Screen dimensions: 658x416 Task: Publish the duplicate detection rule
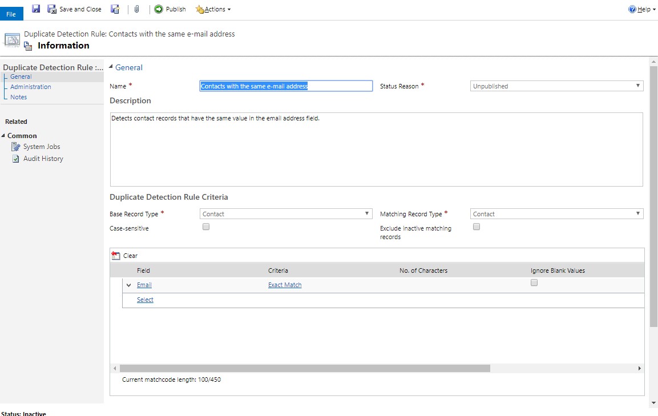[x=170, y=9]
